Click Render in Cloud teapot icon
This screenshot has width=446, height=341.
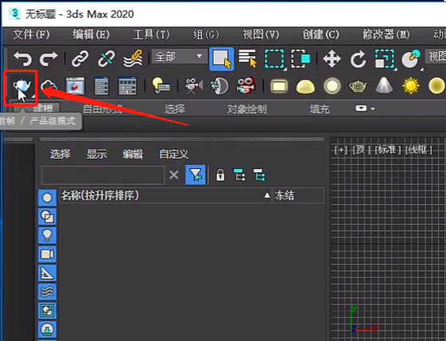(x=49, y=86)
